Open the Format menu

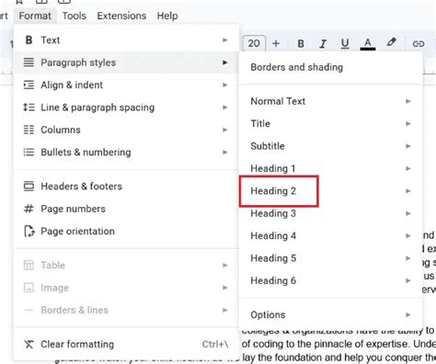tap(35, 16)
